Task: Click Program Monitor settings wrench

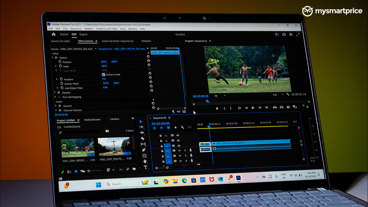Action: coord(288,94)
